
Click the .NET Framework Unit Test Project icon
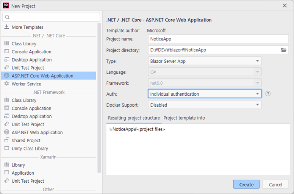point(6,124)
